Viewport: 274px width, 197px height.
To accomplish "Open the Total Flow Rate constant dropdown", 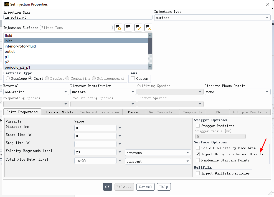I will pos(158,161).
